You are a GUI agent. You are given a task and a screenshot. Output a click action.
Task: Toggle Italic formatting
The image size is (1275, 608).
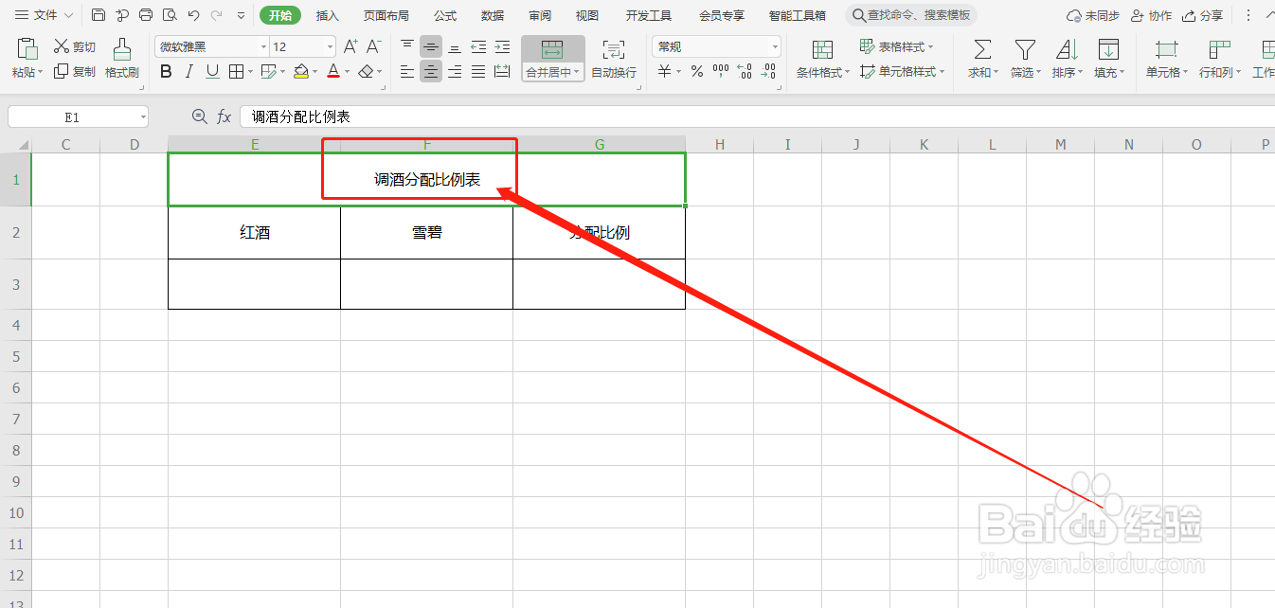point(189,71)
